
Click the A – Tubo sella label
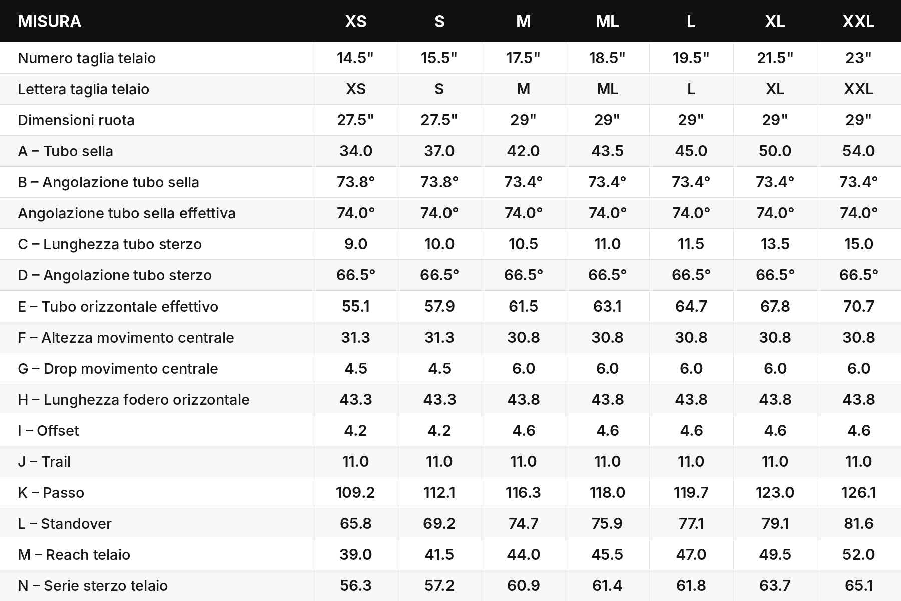click(x=66, y=151)
